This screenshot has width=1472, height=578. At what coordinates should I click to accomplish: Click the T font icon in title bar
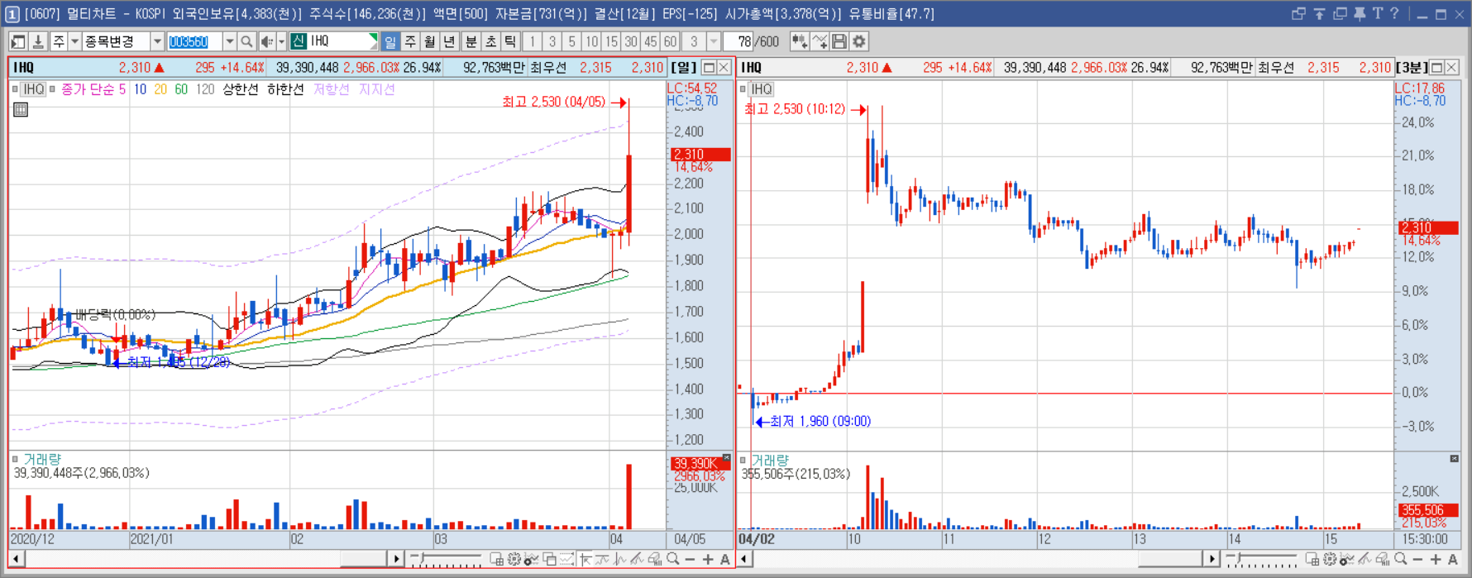pyautogui.click(x=1377, y=14)
